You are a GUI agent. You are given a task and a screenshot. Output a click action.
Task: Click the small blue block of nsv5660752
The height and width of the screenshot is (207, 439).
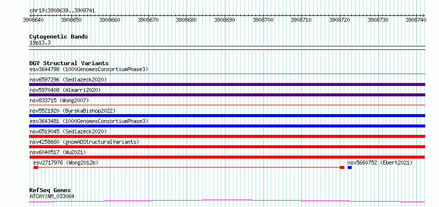coord(350,167)
